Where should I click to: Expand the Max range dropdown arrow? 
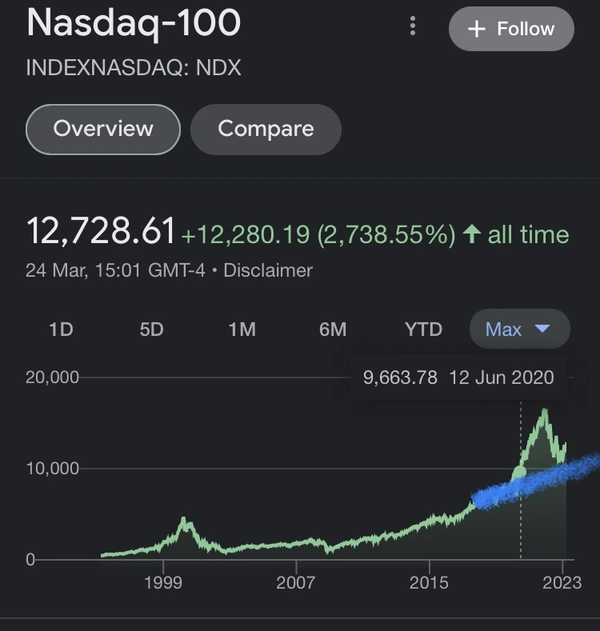coord(542,329)
